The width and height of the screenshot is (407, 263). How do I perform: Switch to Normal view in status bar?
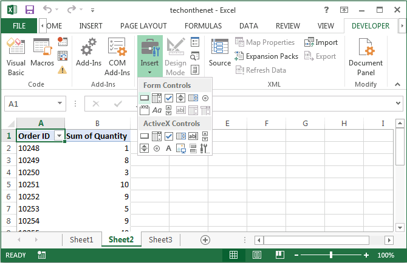point(234,255)
